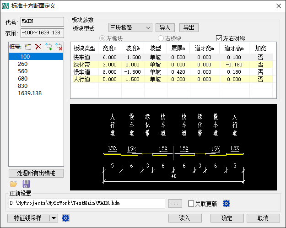The image size is (286, 228).
Task: Click the 范围 input field
Action: tap(42, 33)
